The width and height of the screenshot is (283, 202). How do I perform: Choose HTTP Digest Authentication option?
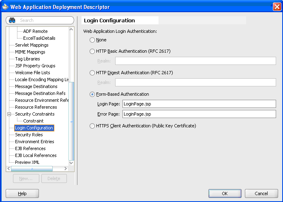(92, 73)
